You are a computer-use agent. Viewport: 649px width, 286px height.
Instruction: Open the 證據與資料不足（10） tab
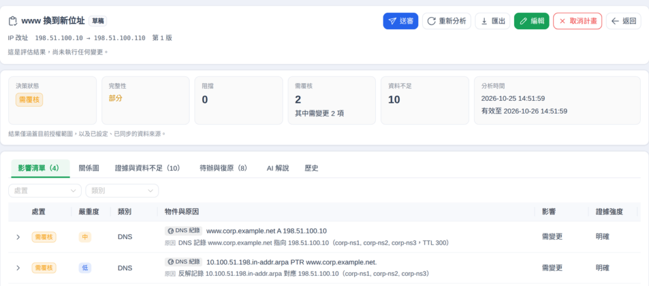pos(148,168)
